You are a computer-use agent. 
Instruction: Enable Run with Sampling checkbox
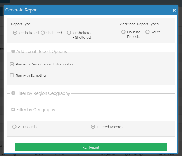tap(12, 75)
